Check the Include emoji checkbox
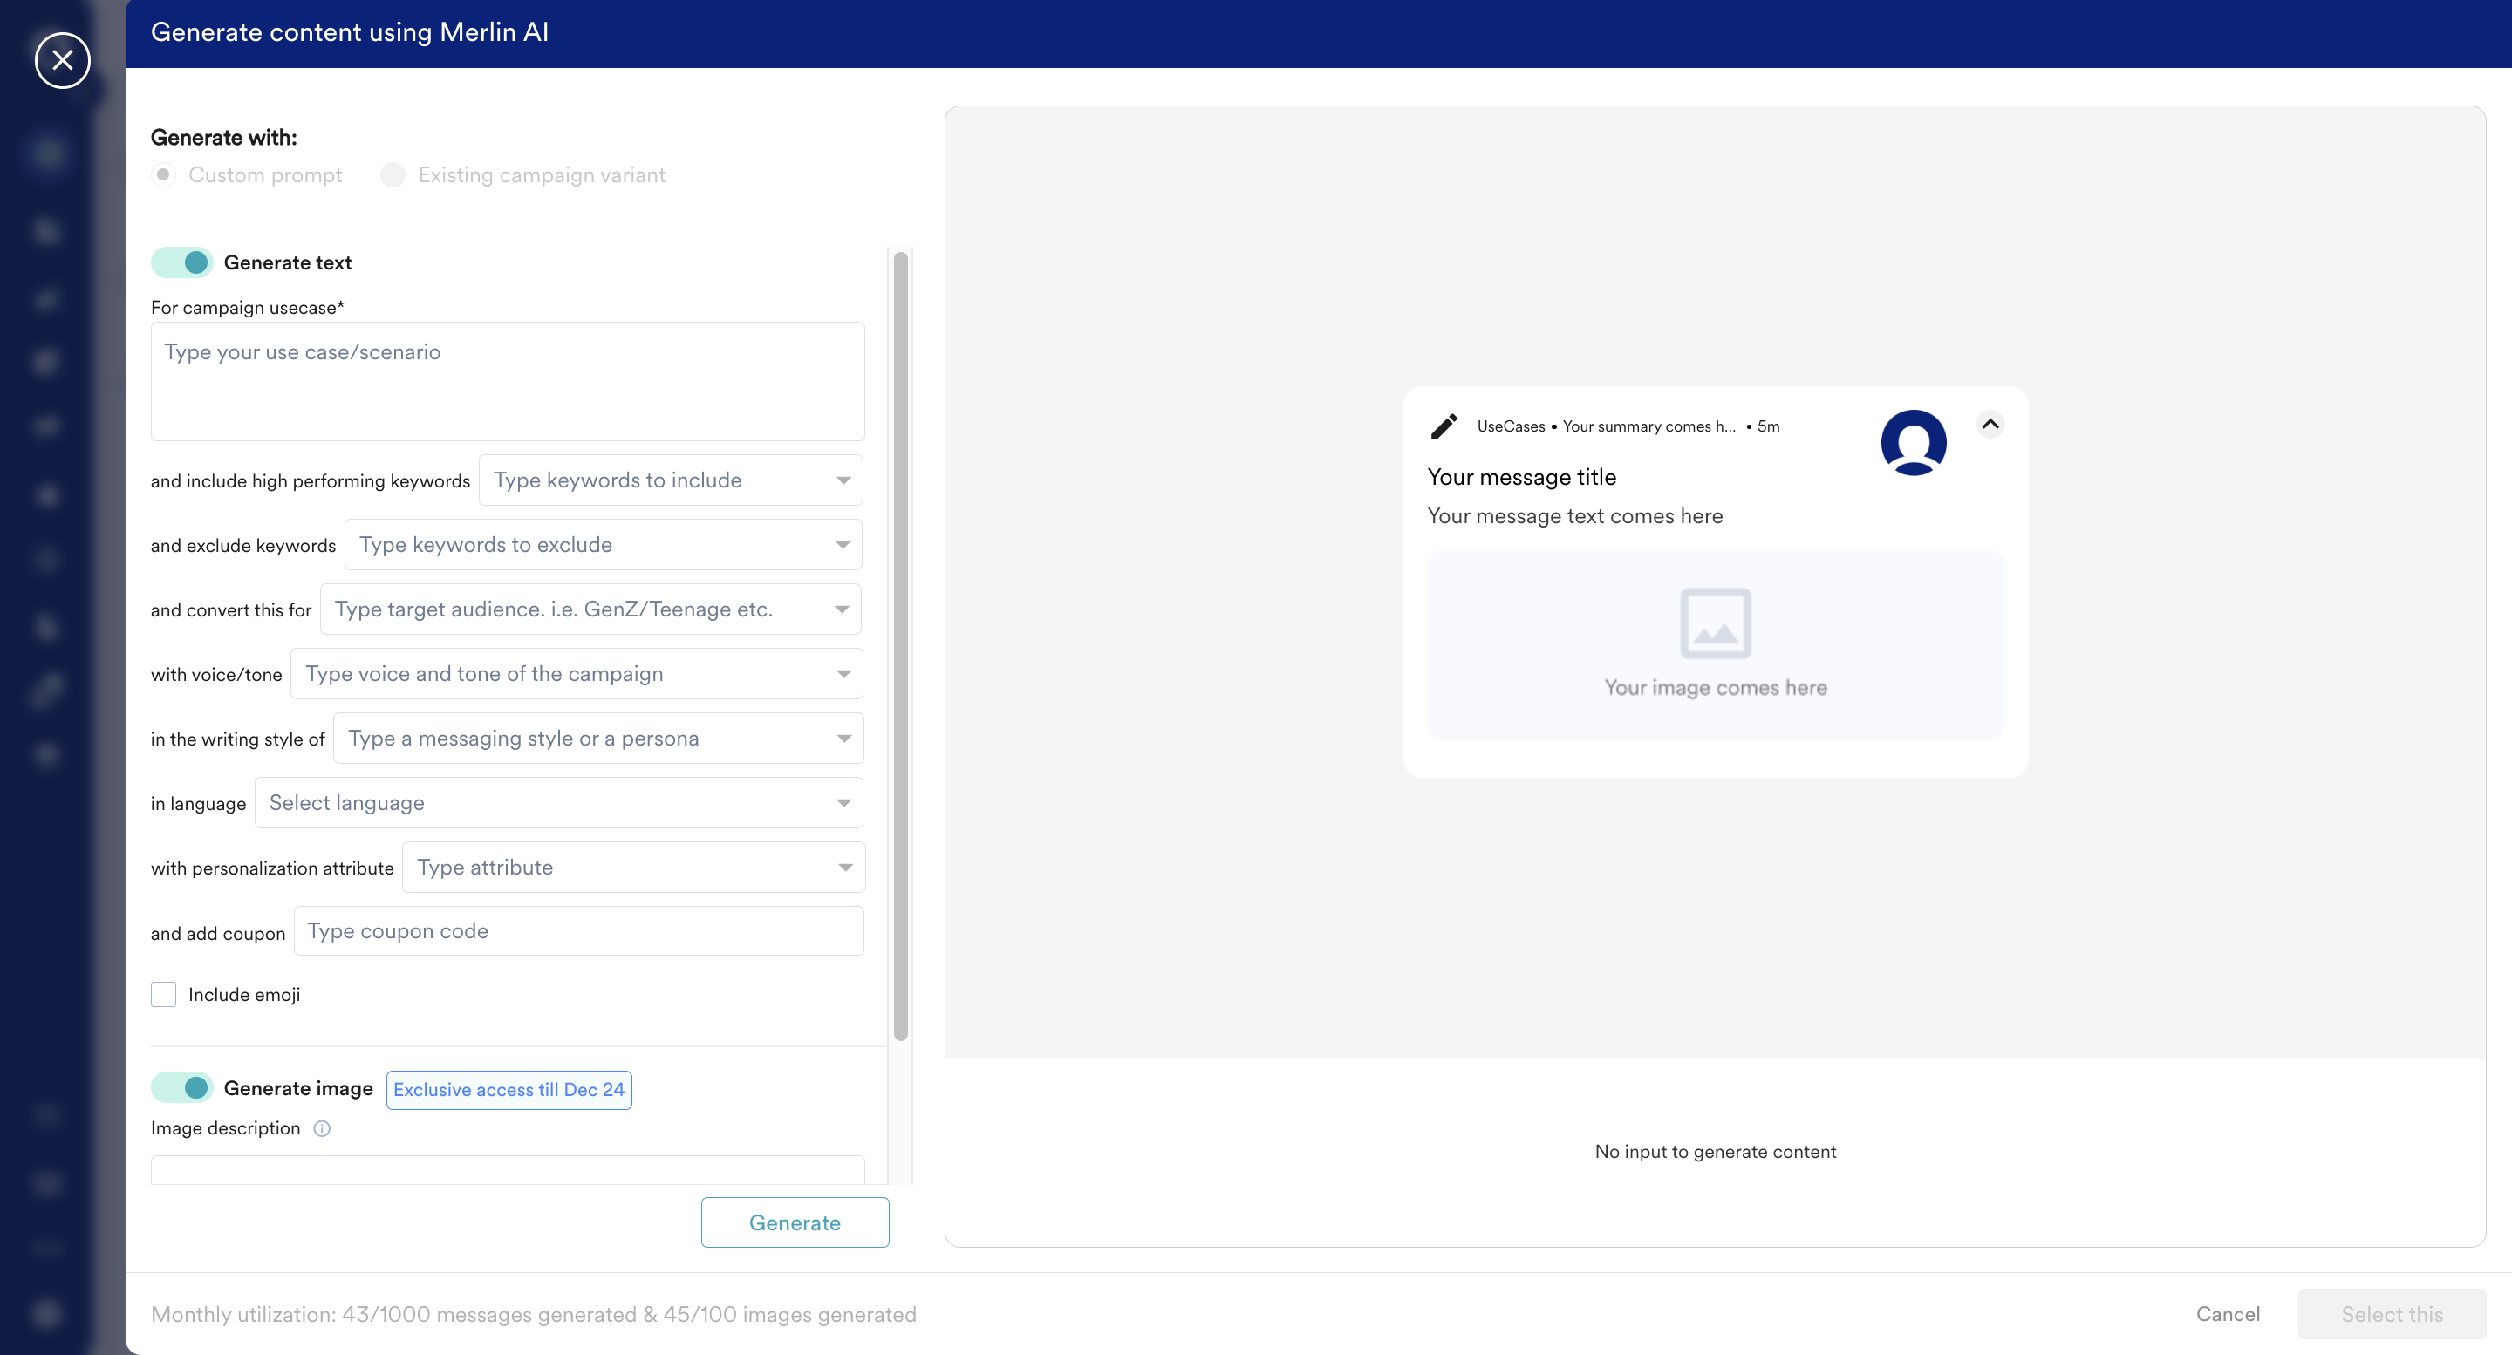2512x1355 pixels. point(164,994)
